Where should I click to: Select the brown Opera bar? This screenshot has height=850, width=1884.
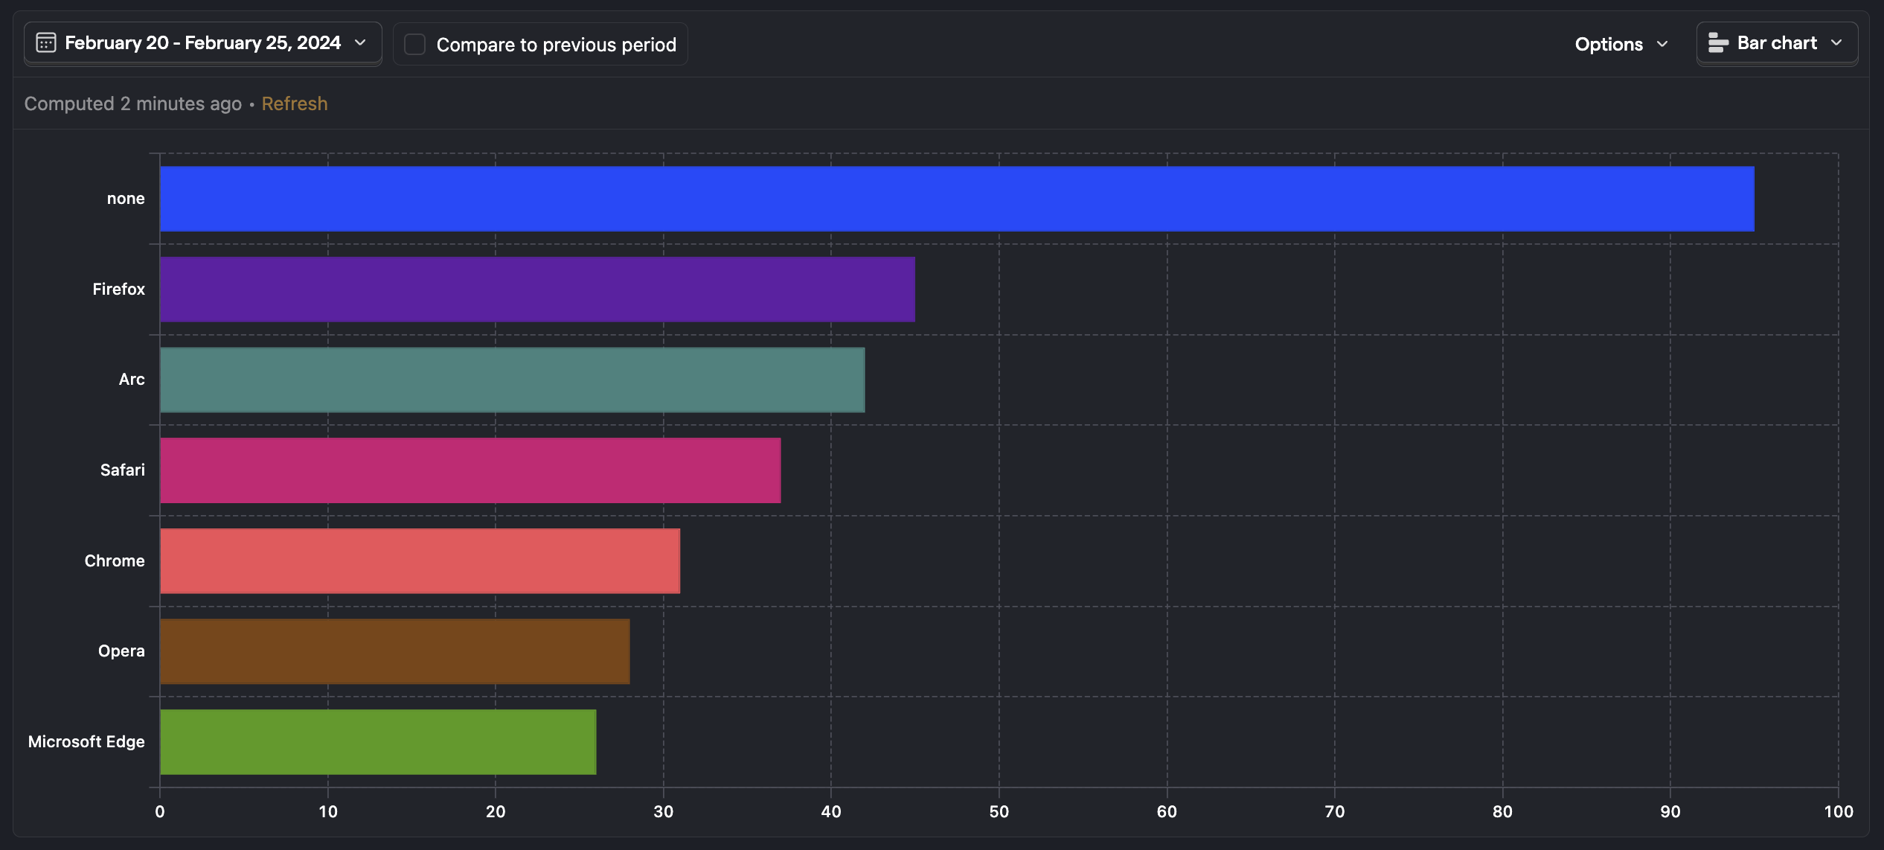tap(394, 651)
